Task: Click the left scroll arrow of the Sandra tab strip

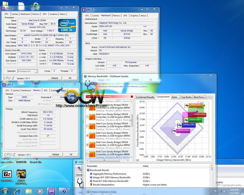Action: point(208,97)
